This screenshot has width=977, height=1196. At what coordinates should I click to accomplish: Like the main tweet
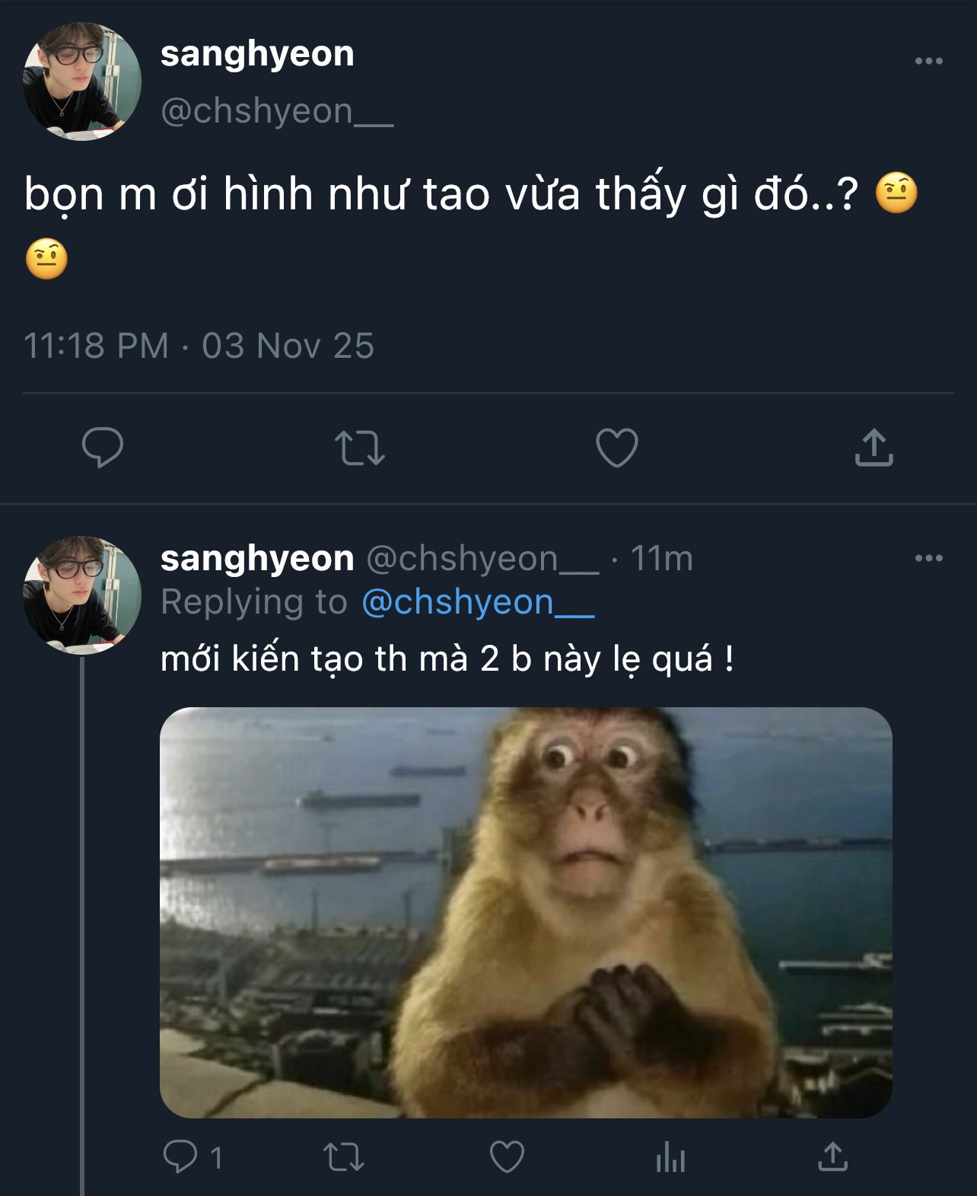pyautogui.click(x=616, y=448)
